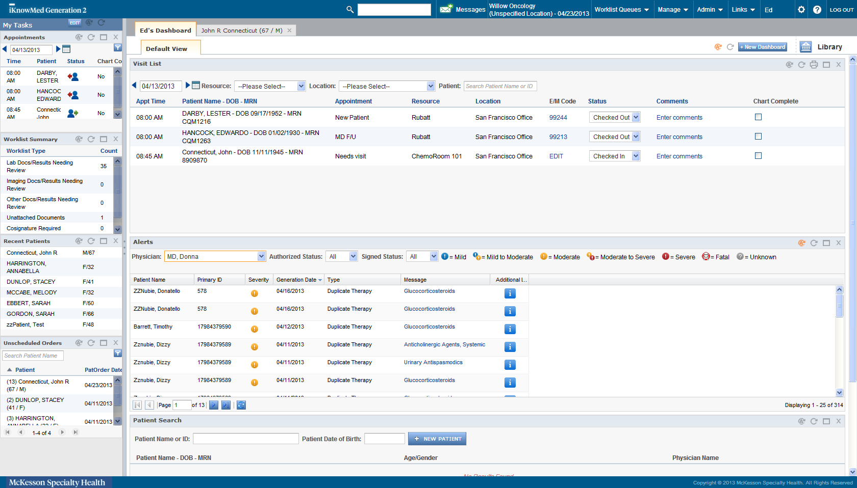Click the Library icon
Screen dimensions: 857x488
coord(805,46)
